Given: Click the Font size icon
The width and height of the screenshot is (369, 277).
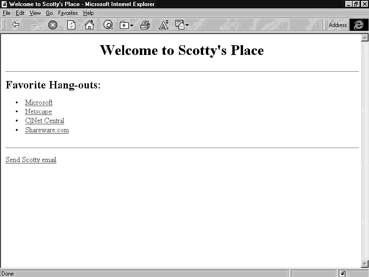Looking at the screenshot, I should (x=164, y=25).
